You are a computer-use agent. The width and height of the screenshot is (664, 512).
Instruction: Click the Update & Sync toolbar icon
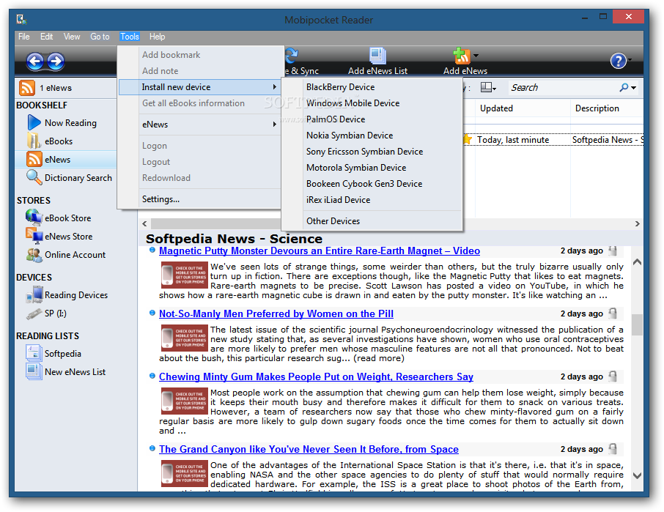coord(292,56)
